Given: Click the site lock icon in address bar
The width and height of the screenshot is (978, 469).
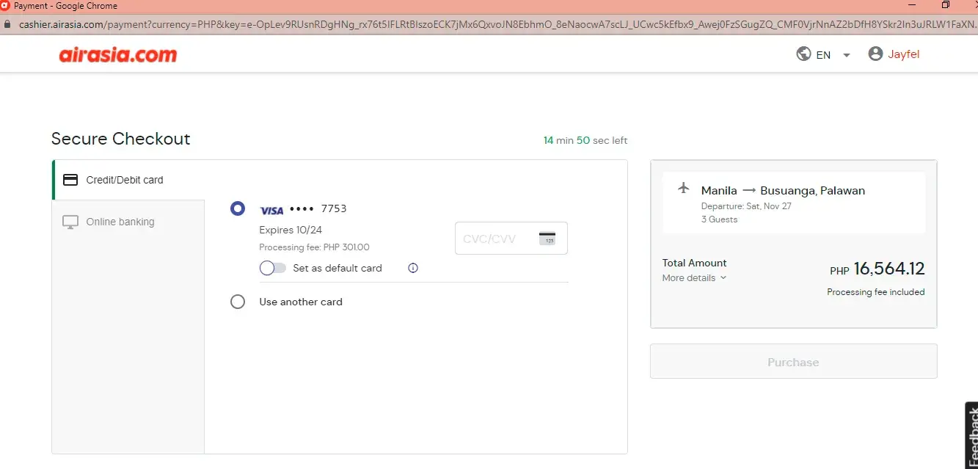Looking at the screenshot, I should pyautogui.click(x=8, y=24).
